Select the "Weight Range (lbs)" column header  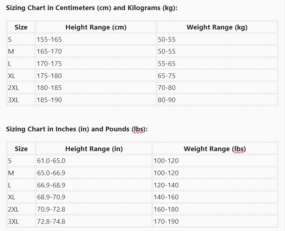click(x=215, y=149)
